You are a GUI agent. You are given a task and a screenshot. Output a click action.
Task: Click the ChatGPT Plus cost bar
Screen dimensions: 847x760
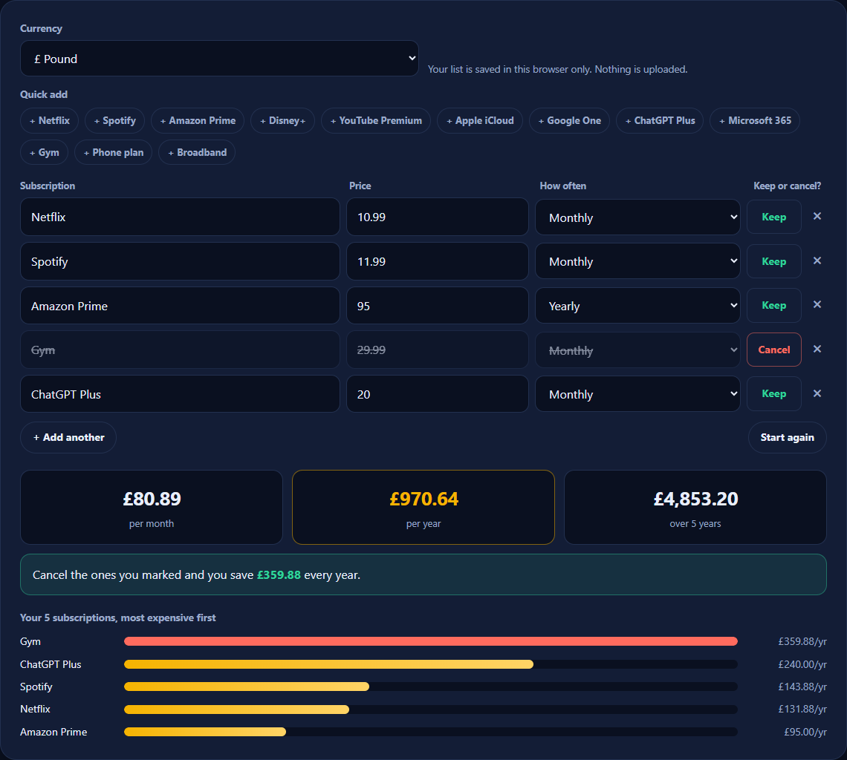pyautogui.click(x=328, y=664)
